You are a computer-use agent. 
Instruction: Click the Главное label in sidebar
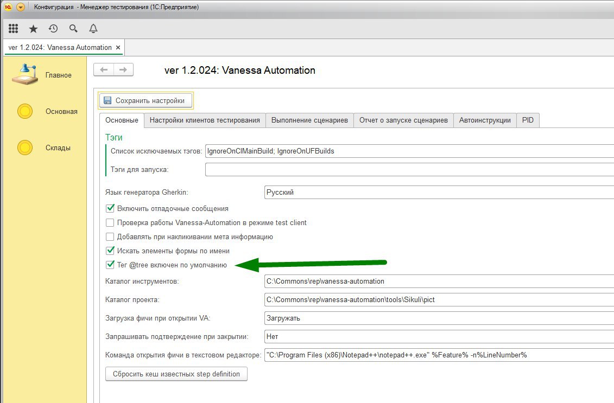(x=58, y=75)
